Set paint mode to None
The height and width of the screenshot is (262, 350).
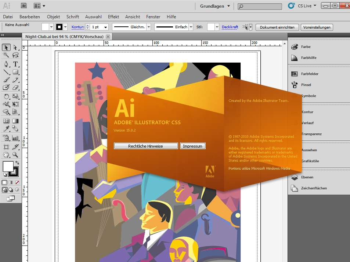(17, 182)
